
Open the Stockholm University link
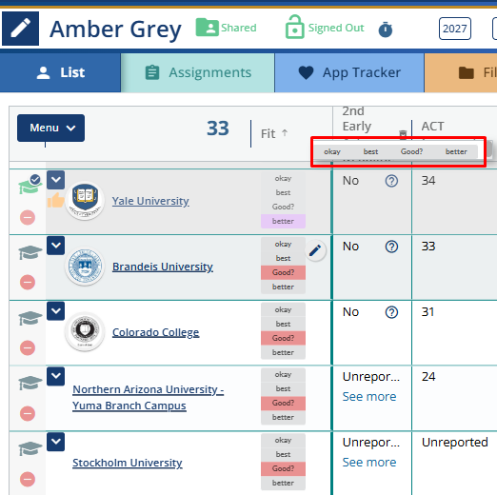tap(128, 463)
